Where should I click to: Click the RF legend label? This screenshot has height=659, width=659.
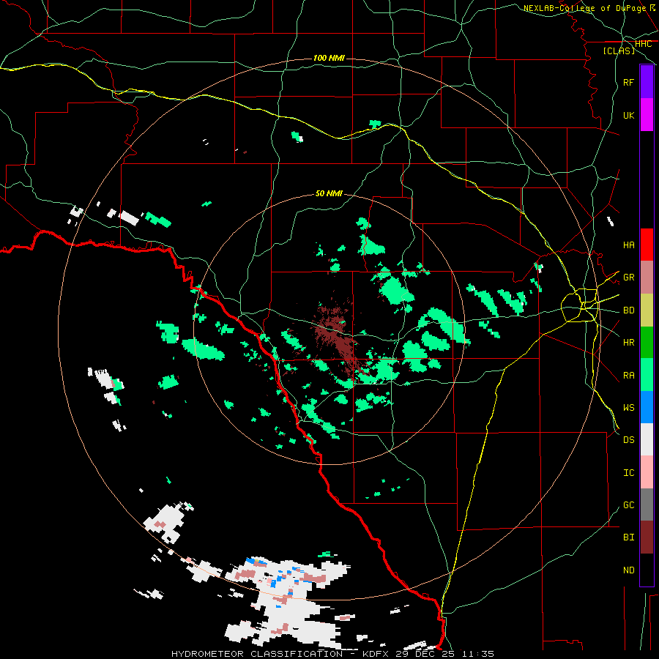[x=628, y=83]
